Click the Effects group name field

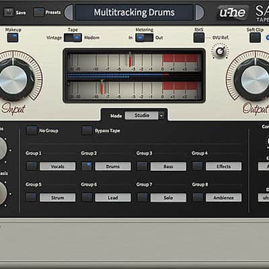coord(224,166)
